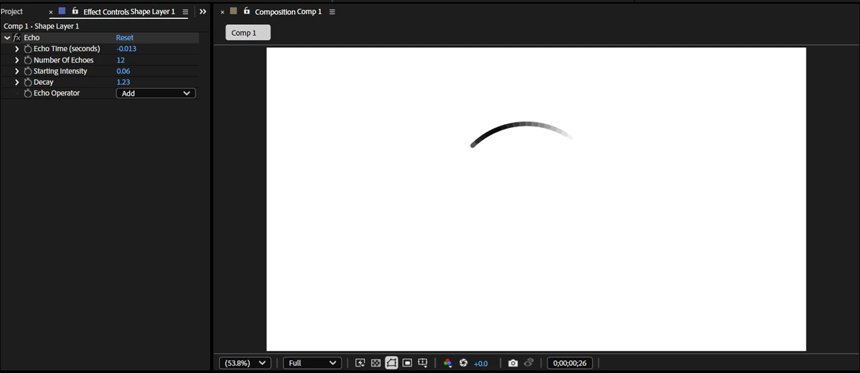The image size is (860, 373).
Task: Click the Show Snapshot icon
Action: point(529,363)
